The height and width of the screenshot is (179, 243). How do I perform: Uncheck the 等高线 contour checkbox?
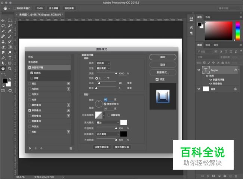[32, 73]
